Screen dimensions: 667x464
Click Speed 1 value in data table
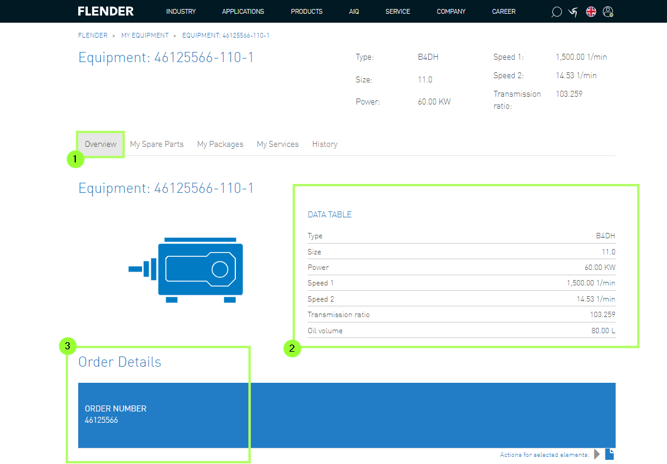click(x=591, y=283)
